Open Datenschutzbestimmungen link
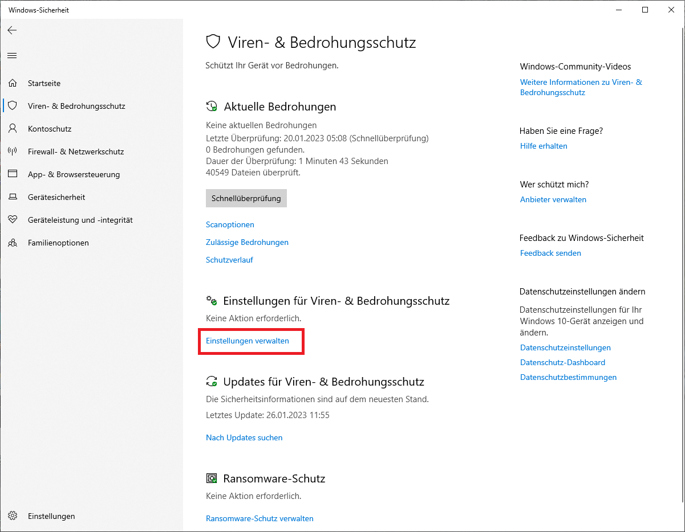685x532 pixels. [x=568, y=377]
